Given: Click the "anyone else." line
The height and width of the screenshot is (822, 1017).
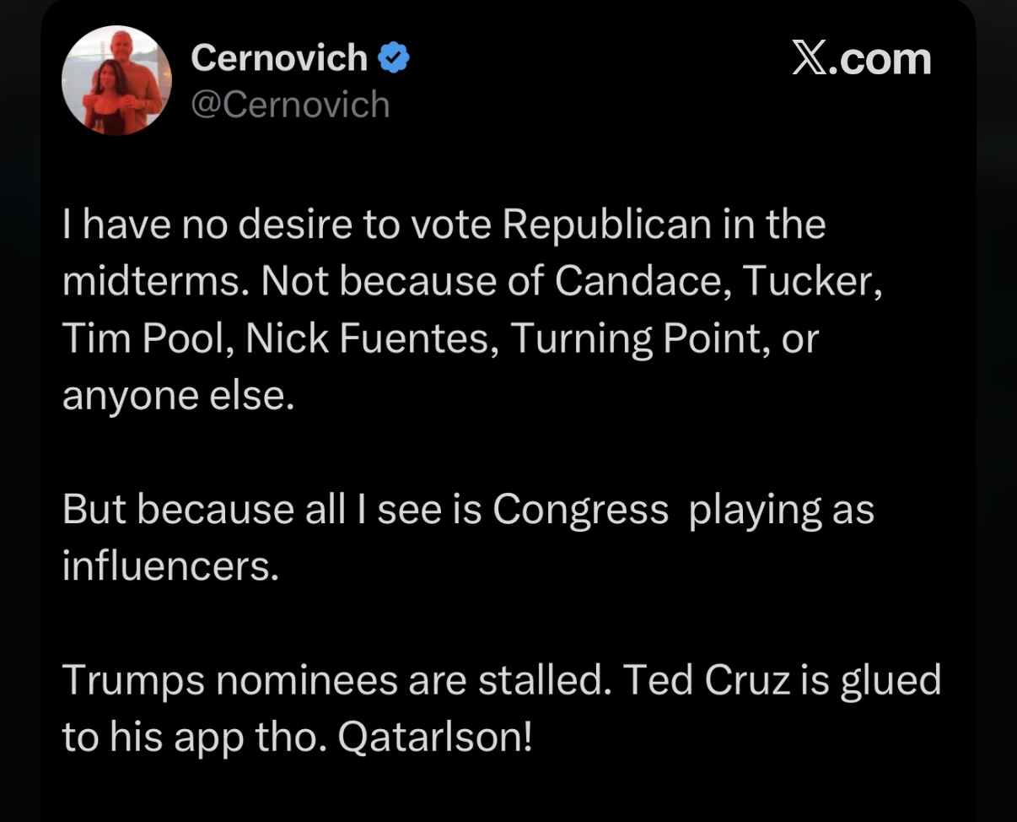Looking at the screenshot, I should [178, 396].
